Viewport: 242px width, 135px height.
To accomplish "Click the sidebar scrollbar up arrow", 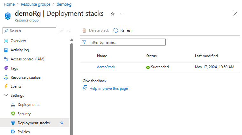I will pos(72,40).
